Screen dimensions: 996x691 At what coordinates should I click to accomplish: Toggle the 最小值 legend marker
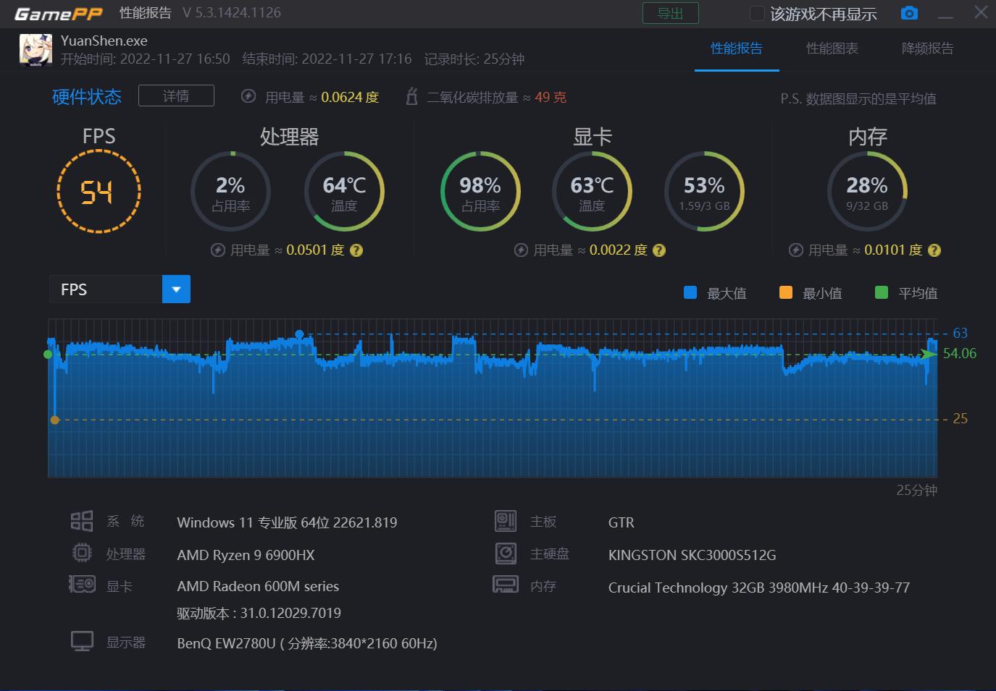785,292
